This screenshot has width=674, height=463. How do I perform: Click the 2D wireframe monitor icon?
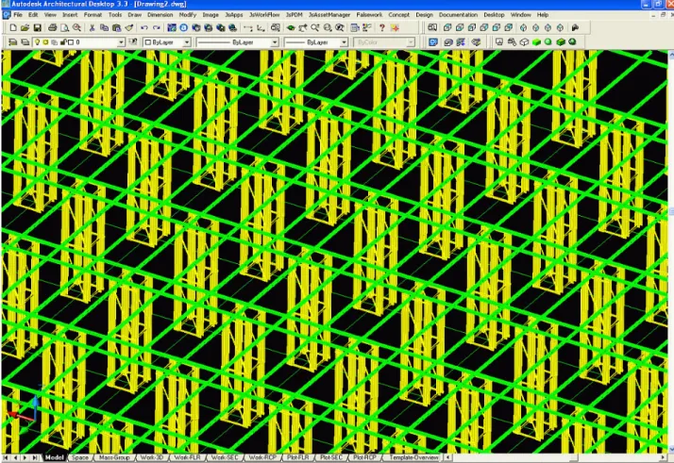coord(499,42)
